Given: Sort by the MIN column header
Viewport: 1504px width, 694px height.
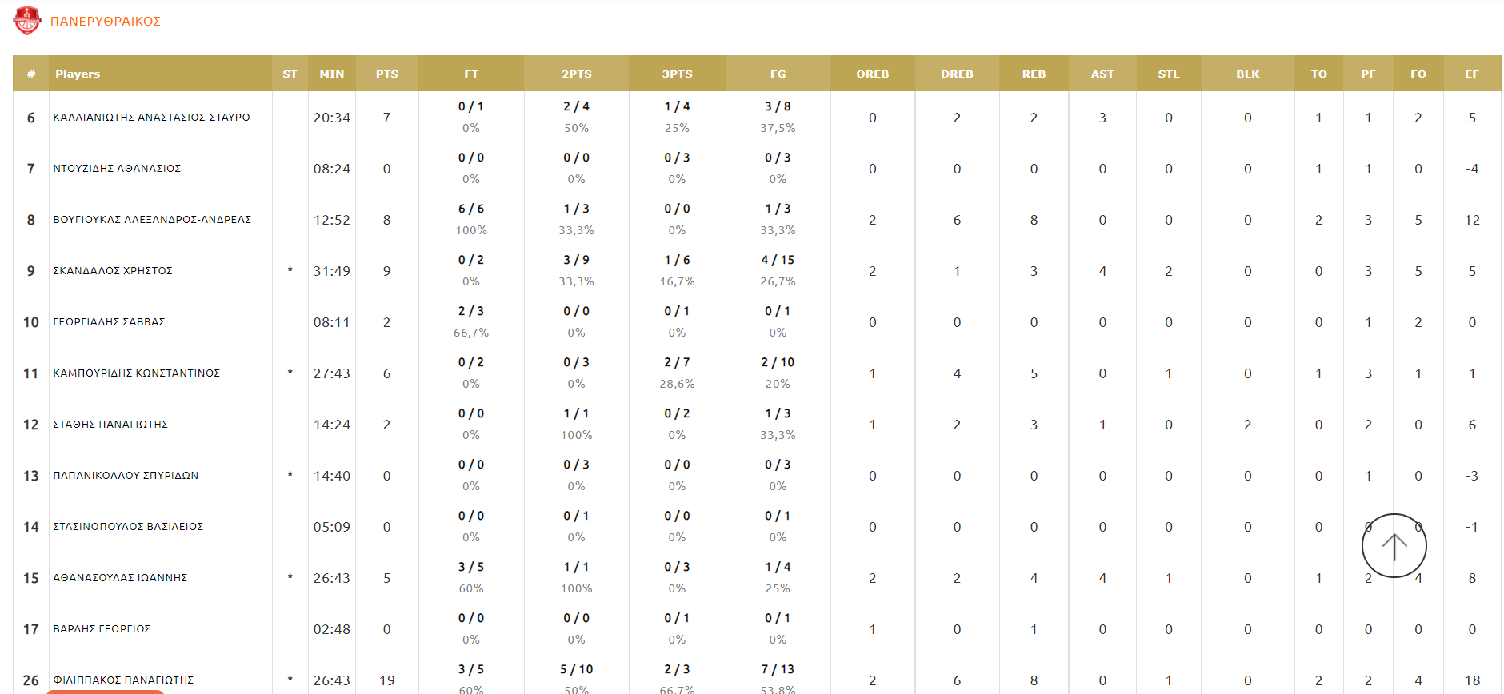Looking at the screenshot, I should point(331,74).
